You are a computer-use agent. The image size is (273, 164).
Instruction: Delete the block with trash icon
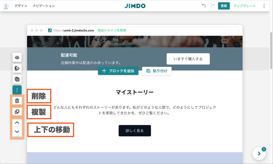click(17, 101)
